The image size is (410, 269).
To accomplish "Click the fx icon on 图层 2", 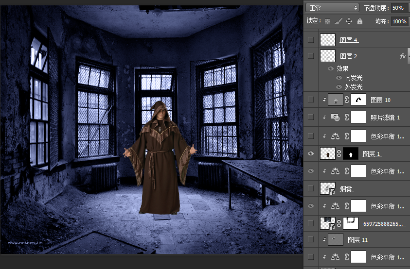I will (403, 56).
